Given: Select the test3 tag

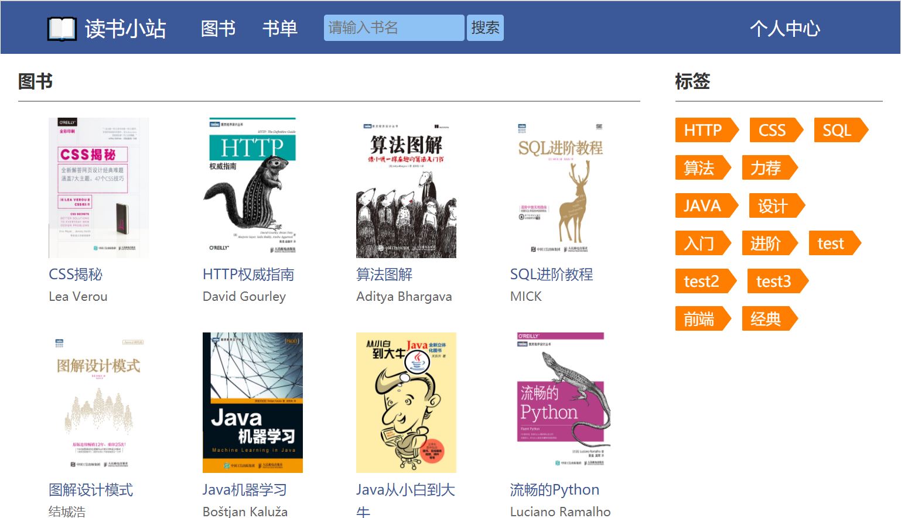Looking at the screenshot, I should (778, 282).
